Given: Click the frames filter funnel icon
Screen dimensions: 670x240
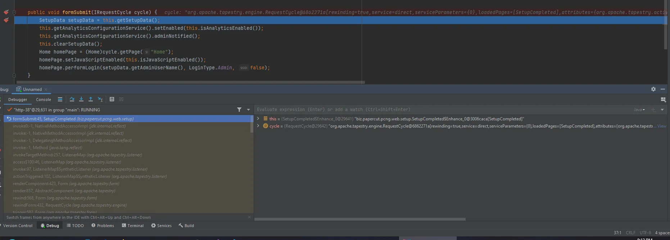Looking at the screenshot, I should point(239,110).
